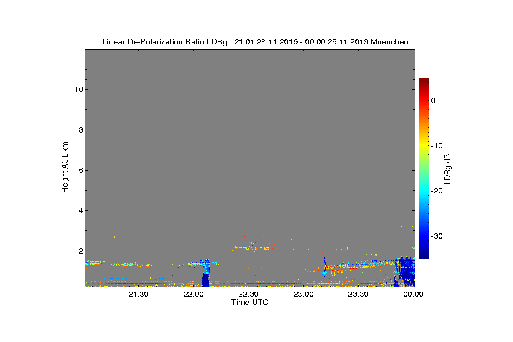513x342 pixels.
Task: Click the colorbar value '-20'
Action: coord(436,191)
